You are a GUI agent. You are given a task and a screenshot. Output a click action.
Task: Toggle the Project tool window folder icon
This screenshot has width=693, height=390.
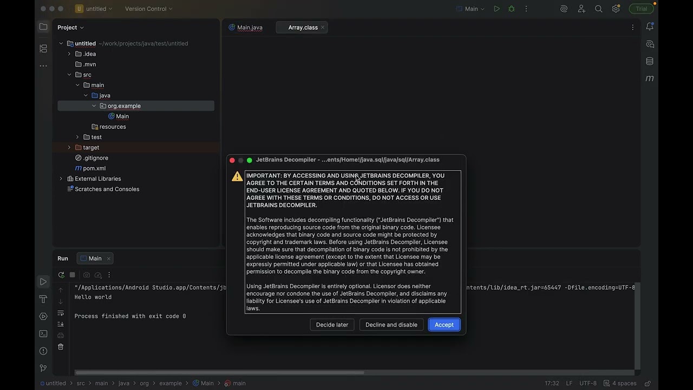click(43, 27)
